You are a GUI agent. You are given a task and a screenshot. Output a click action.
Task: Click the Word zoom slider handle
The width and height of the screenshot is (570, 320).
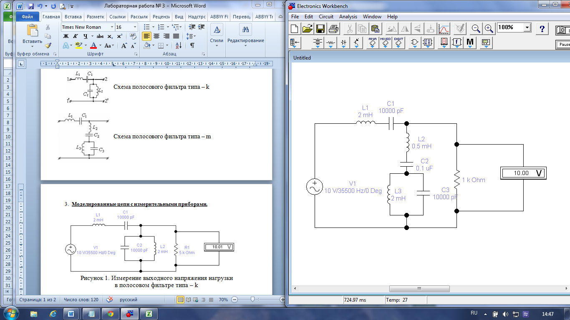[252, 300]
